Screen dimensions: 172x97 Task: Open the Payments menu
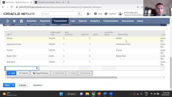pyautogui.click(x=45, y=21)
